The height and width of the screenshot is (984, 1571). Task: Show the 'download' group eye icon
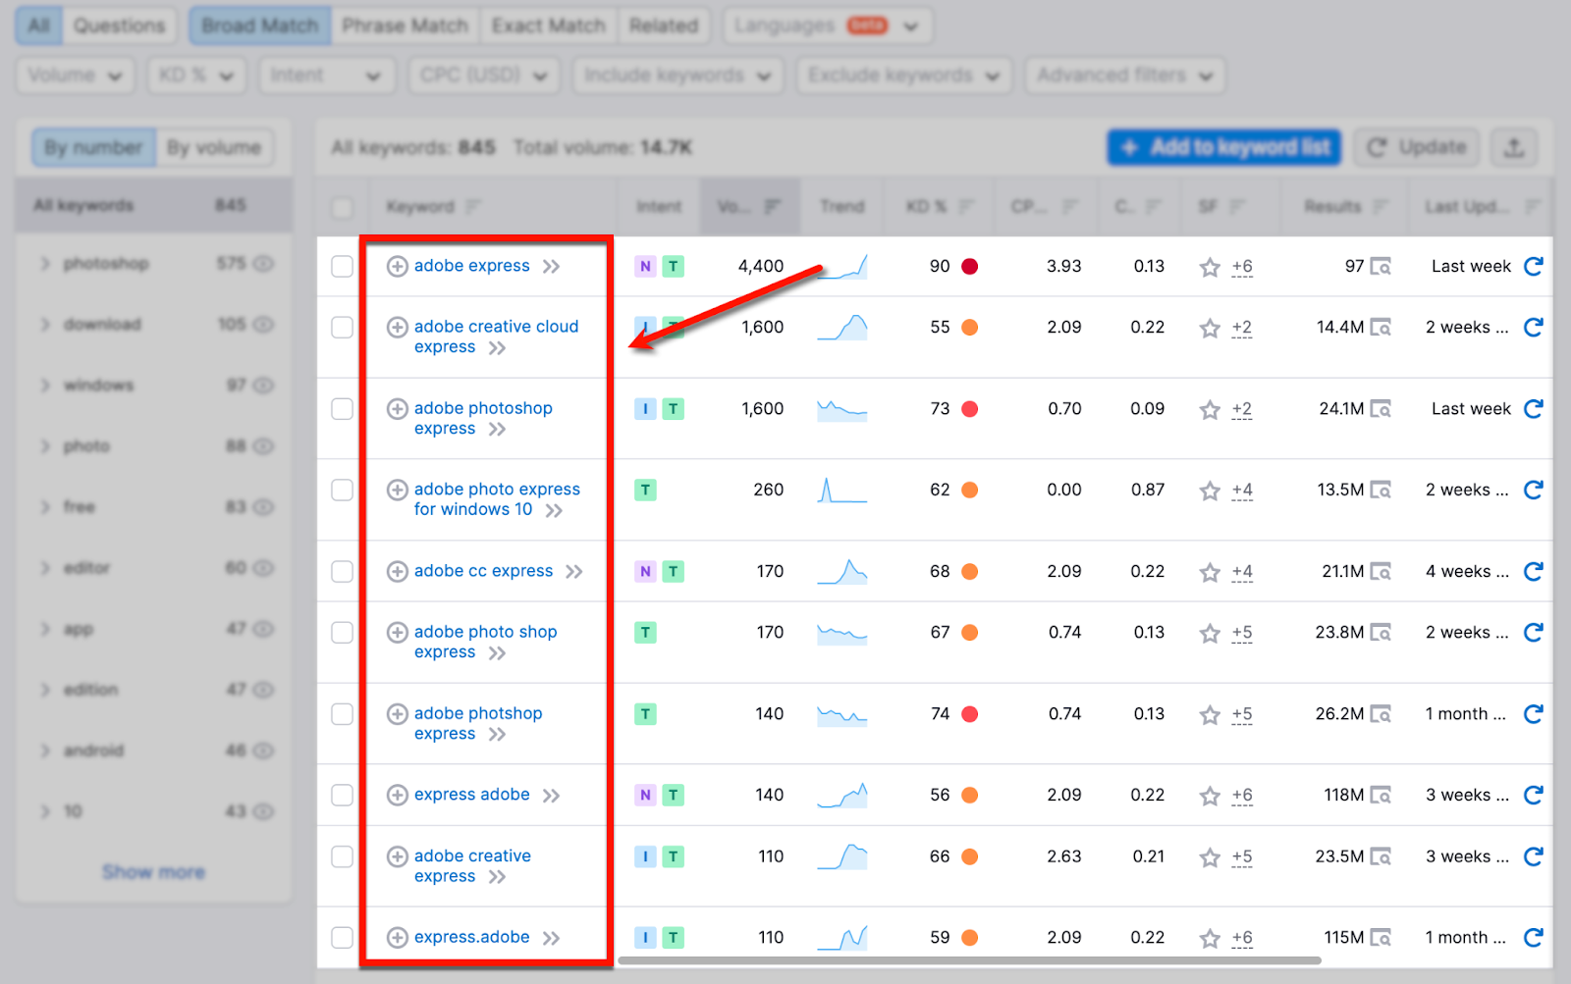tap(263, 325)
